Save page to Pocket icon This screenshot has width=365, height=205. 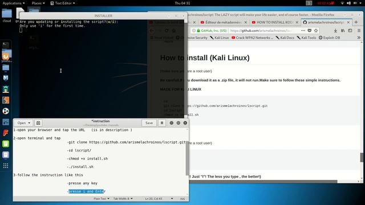click(309, 30)
